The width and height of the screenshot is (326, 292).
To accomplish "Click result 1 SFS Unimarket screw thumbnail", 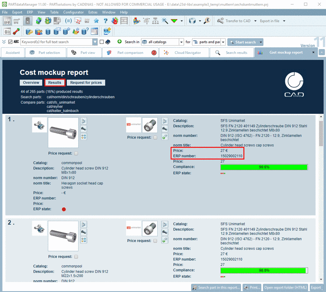I will pos(150,125).
